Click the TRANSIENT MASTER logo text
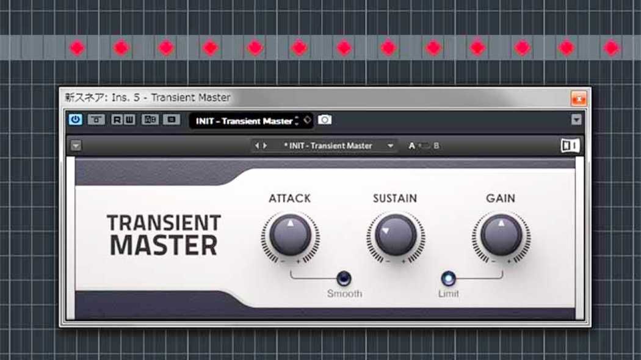The height and width of the screenshot is (360, 641). coord(164,235)
